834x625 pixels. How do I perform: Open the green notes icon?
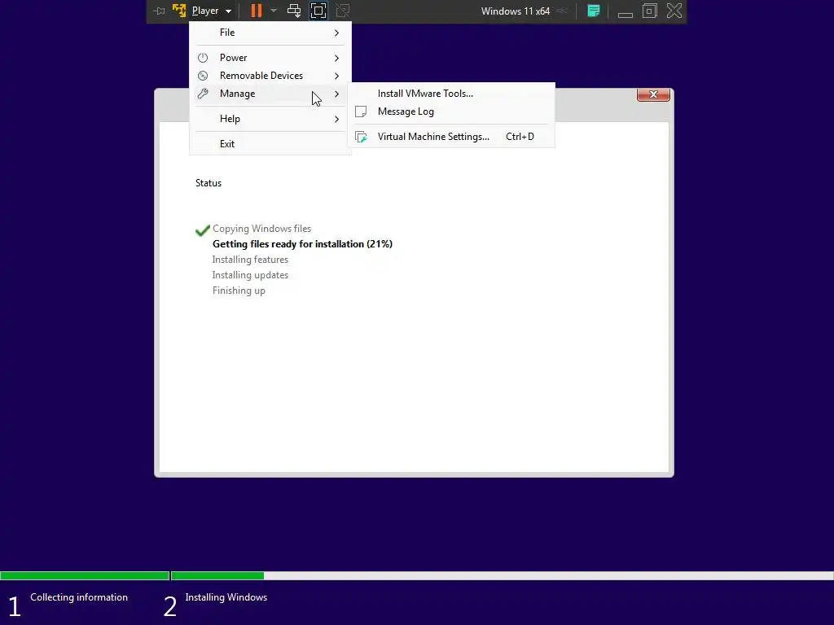[594, 11]
